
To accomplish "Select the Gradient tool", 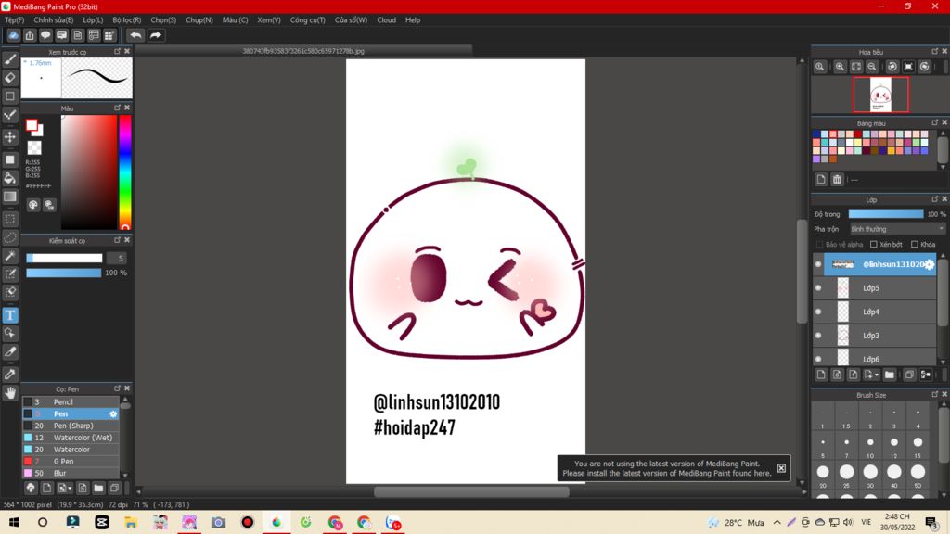I will point(10,197).
